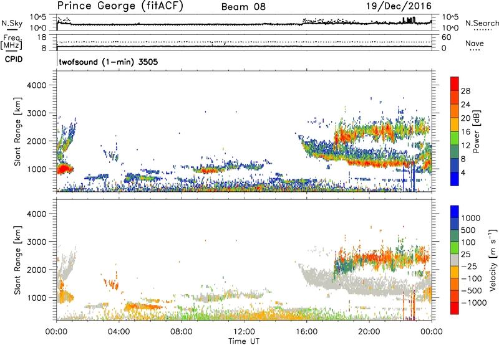
Task: Click the "Prince George (fitACF)" plot title
Action: pyautogui.click(x=120, y=6)
